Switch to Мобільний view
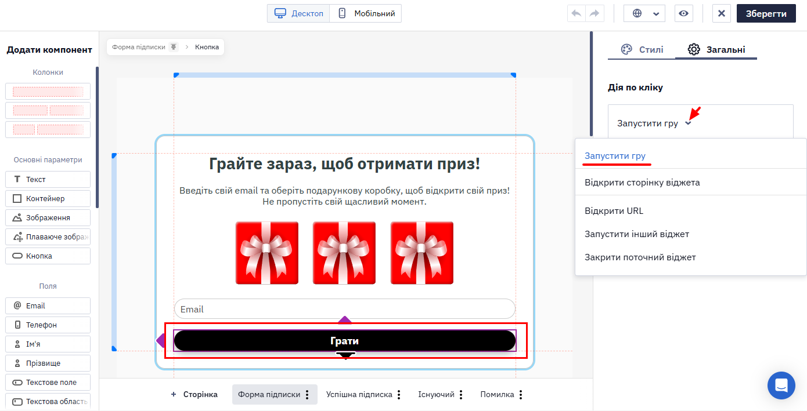The width and height of the screenshot is (807, 411). point(366,13)
